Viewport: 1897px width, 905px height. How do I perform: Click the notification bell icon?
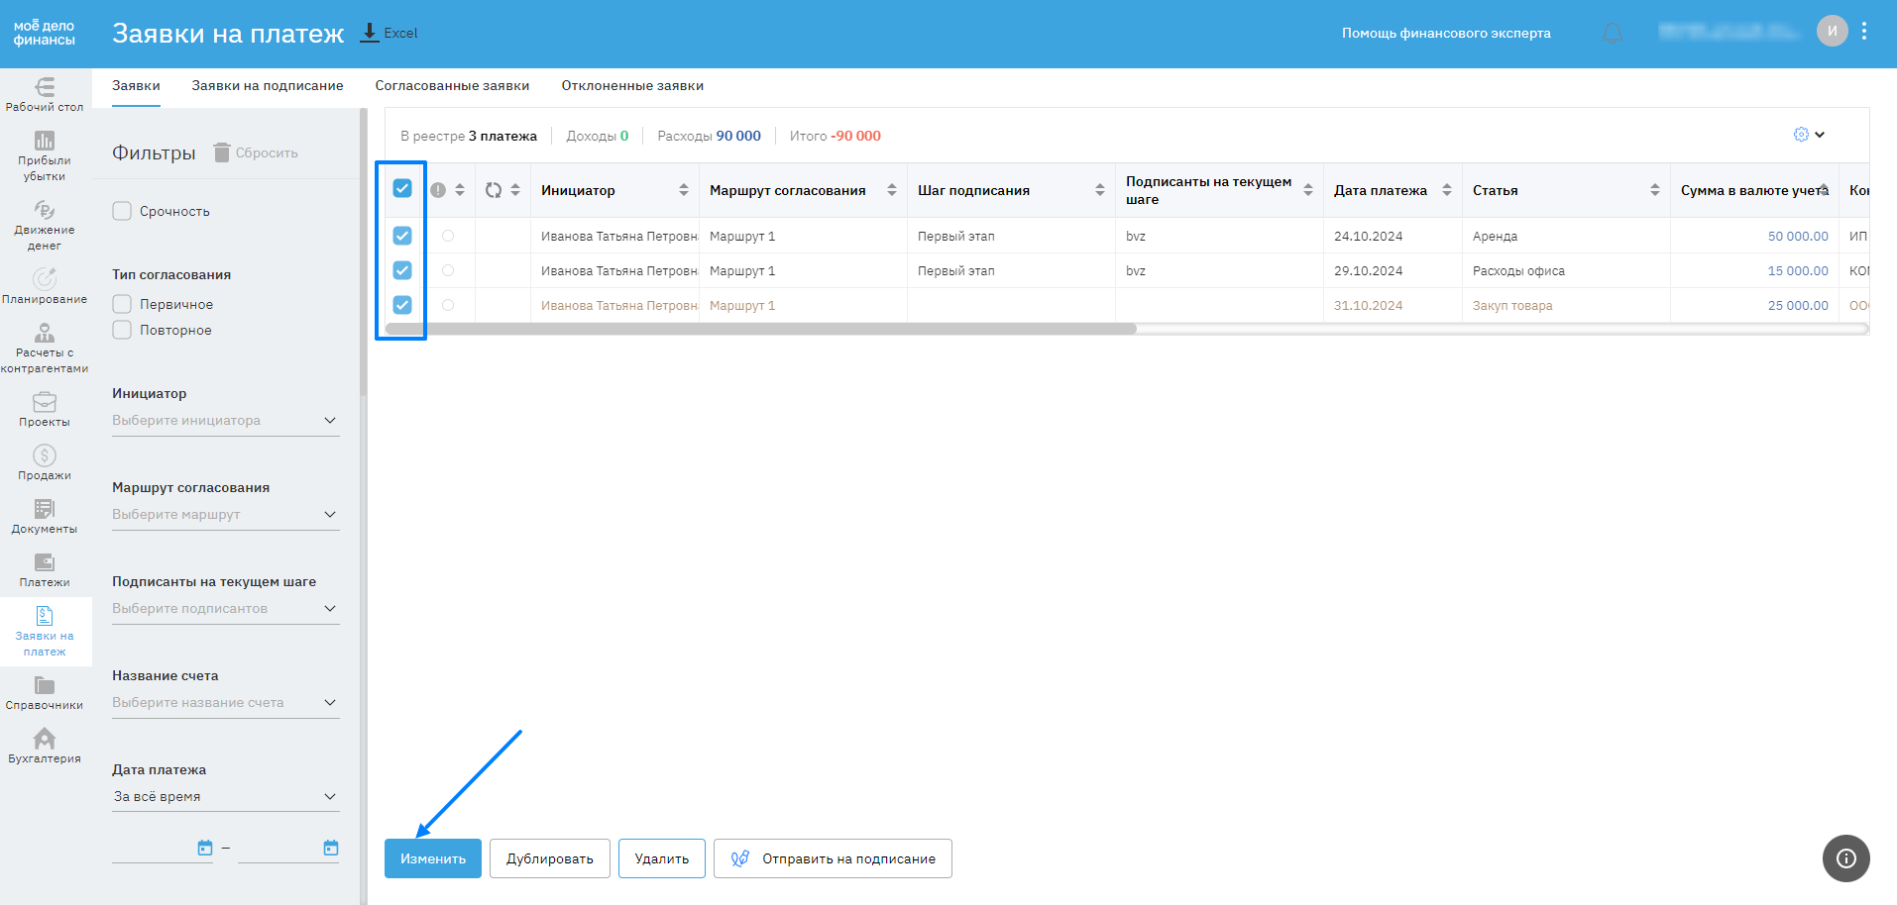1613,33
